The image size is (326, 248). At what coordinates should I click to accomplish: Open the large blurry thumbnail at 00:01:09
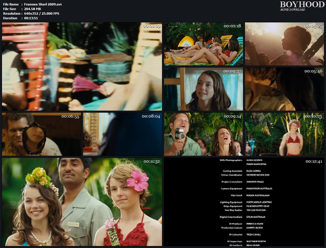82,66
